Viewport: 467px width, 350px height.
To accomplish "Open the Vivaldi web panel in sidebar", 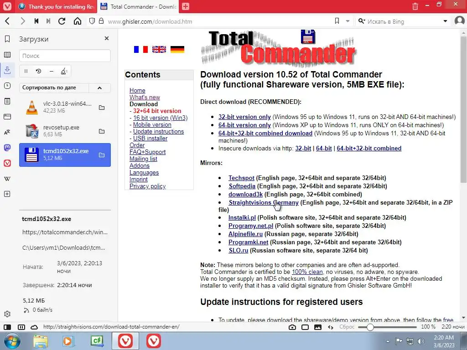I will [x=7, y=163].
